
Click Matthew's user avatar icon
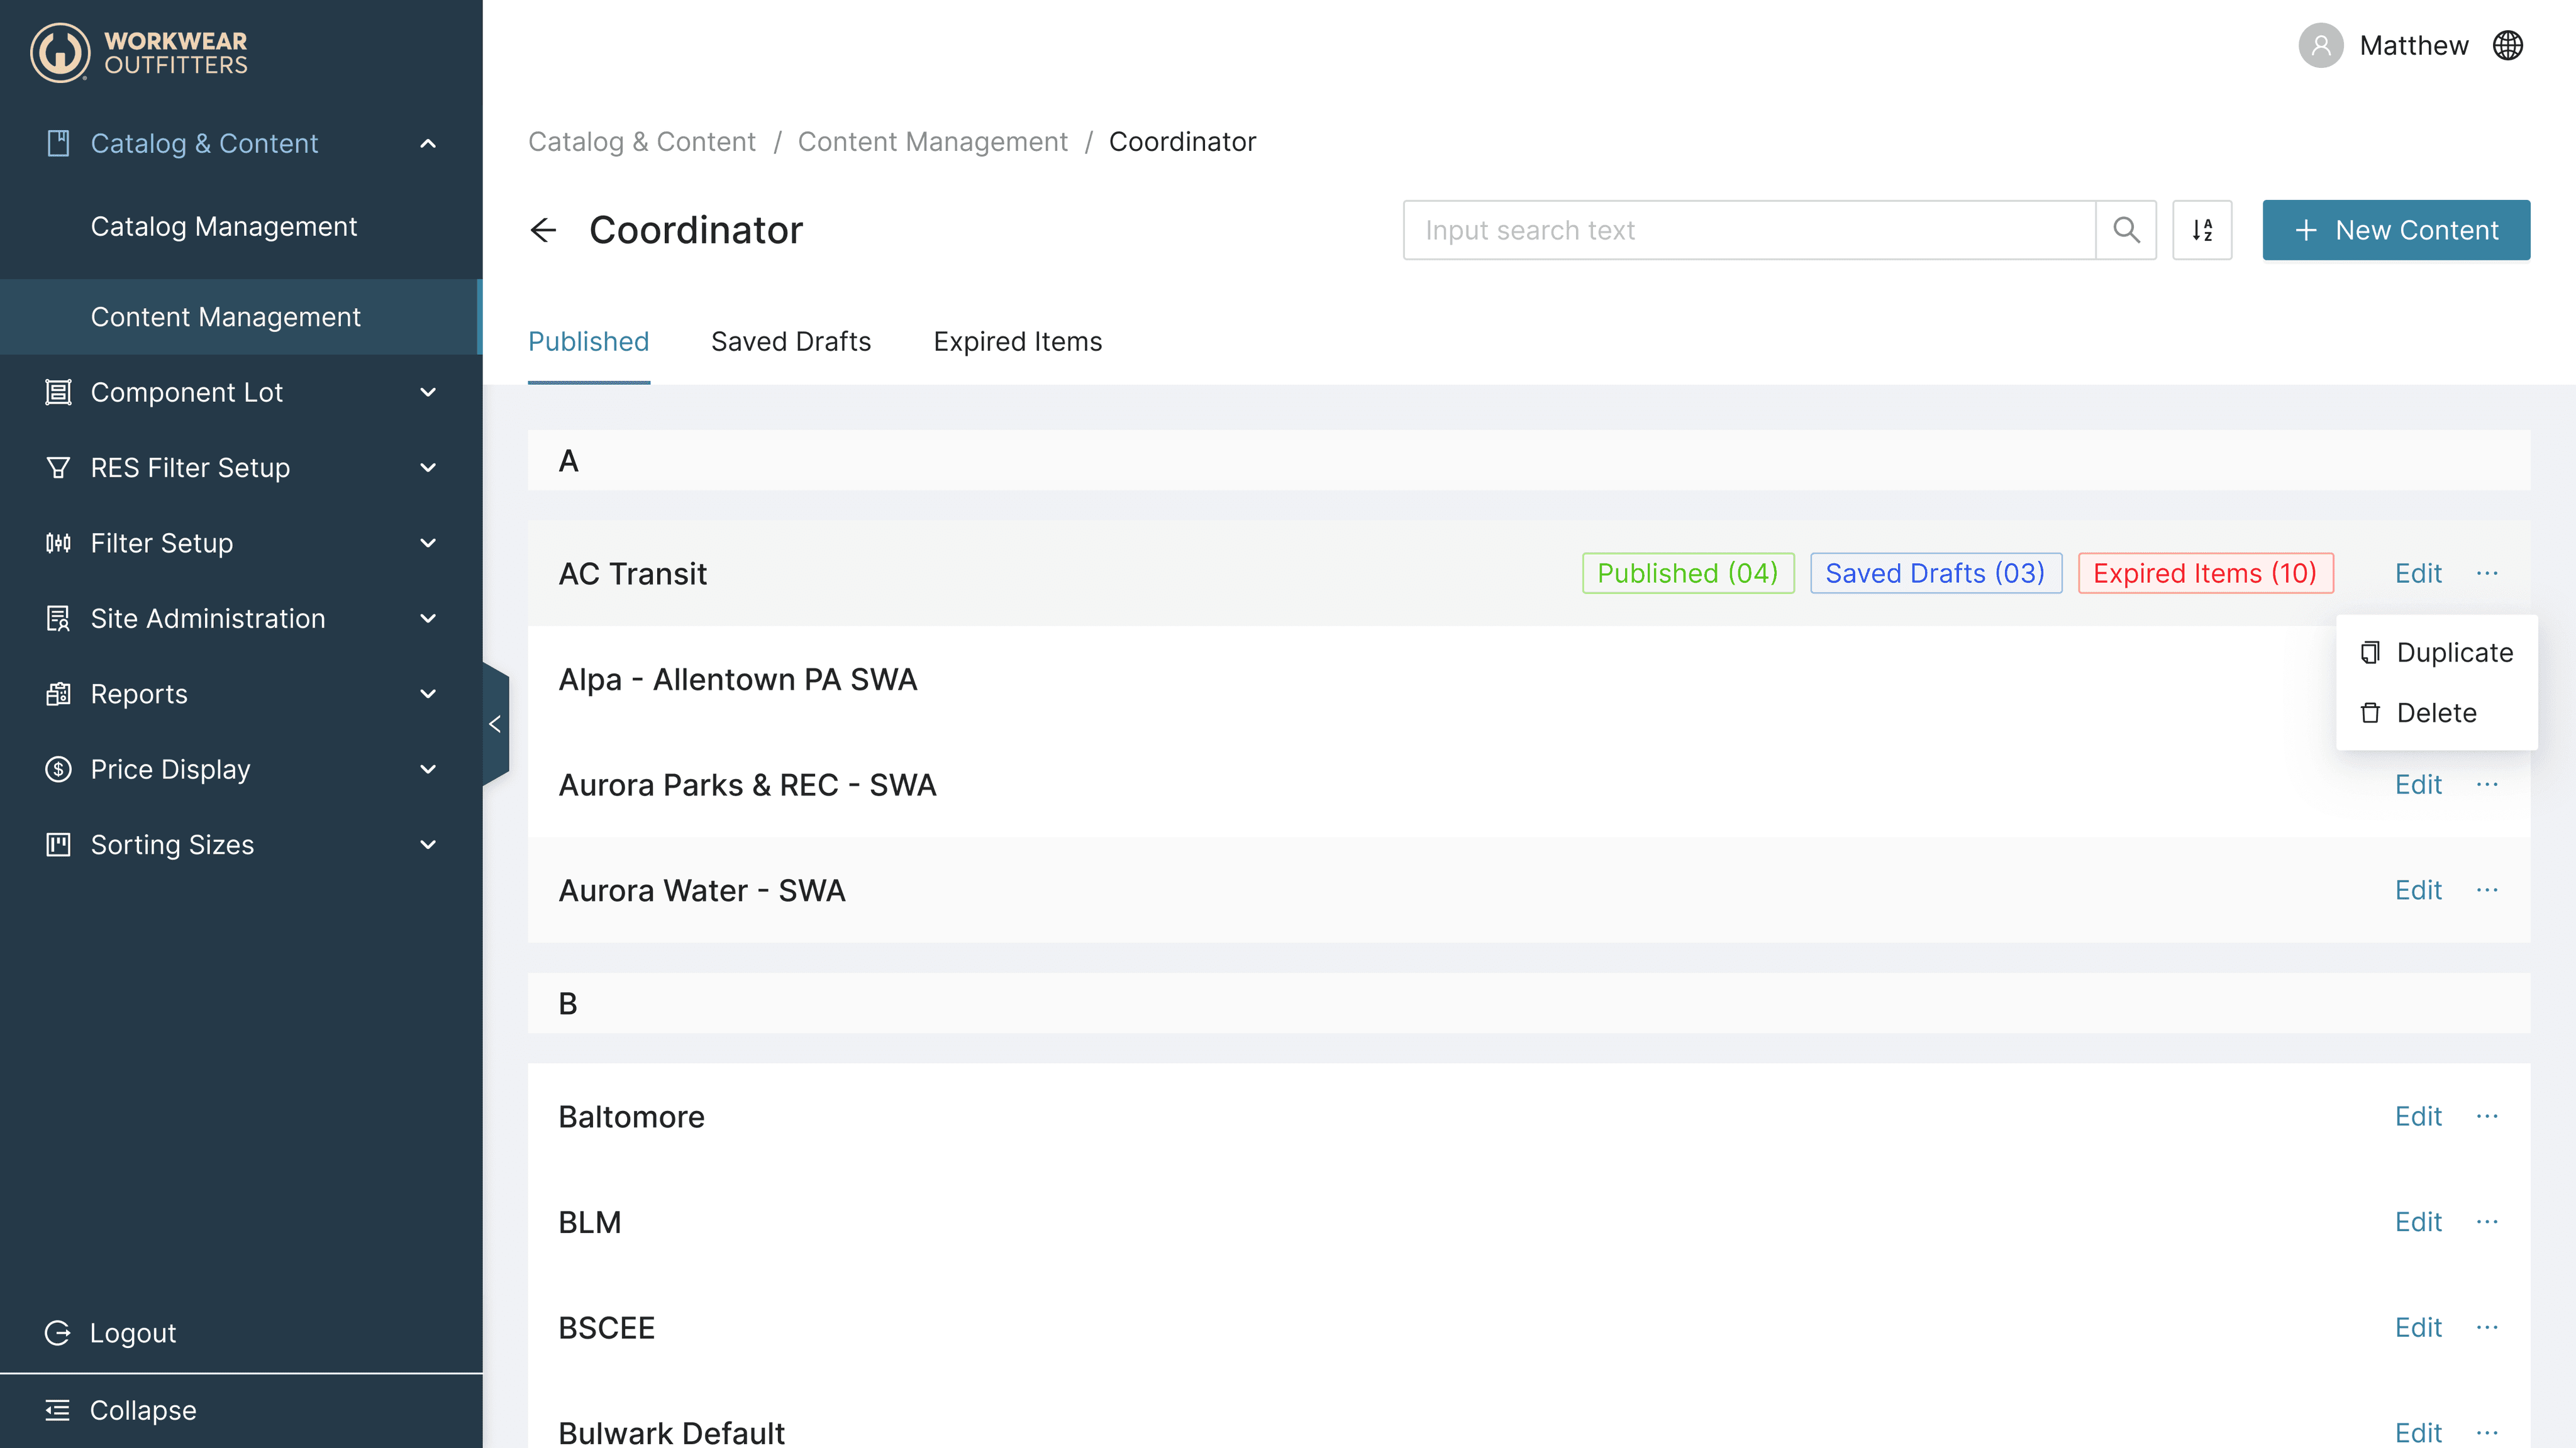tap(2321, 46)
